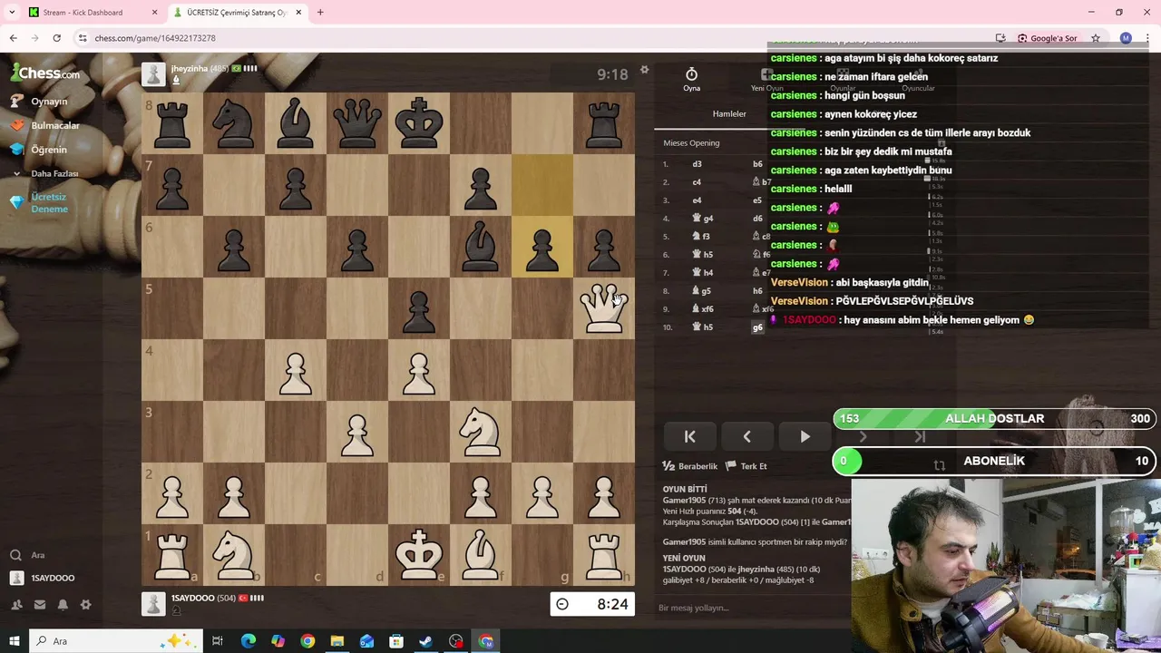Click the black king on e8
This screenshot has height=653, width=1161.
coord(418,123)
